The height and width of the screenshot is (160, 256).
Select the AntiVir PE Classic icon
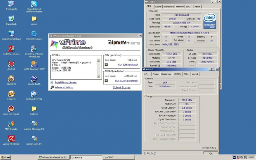coord(11,139)
